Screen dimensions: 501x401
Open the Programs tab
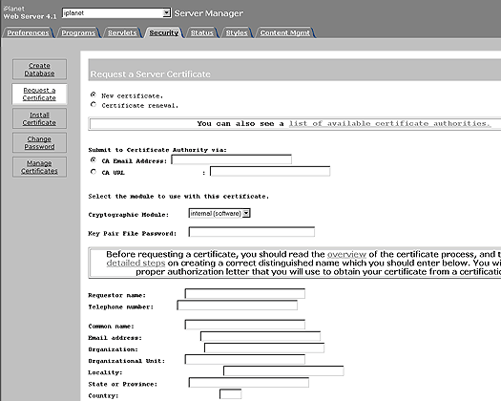[78, 32]
